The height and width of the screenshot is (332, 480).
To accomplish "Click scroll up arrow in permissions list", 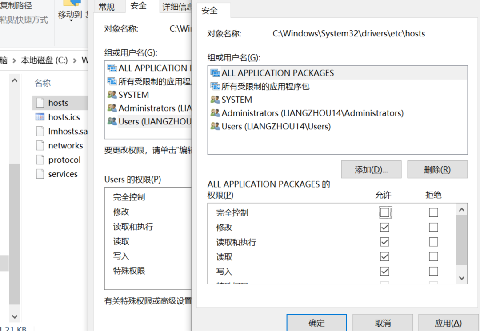I will [x=462, y=210].
